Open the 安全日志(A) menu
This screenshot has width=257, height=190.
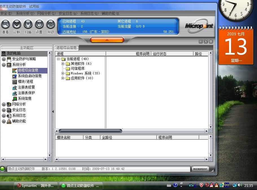(x=68, y=13)
